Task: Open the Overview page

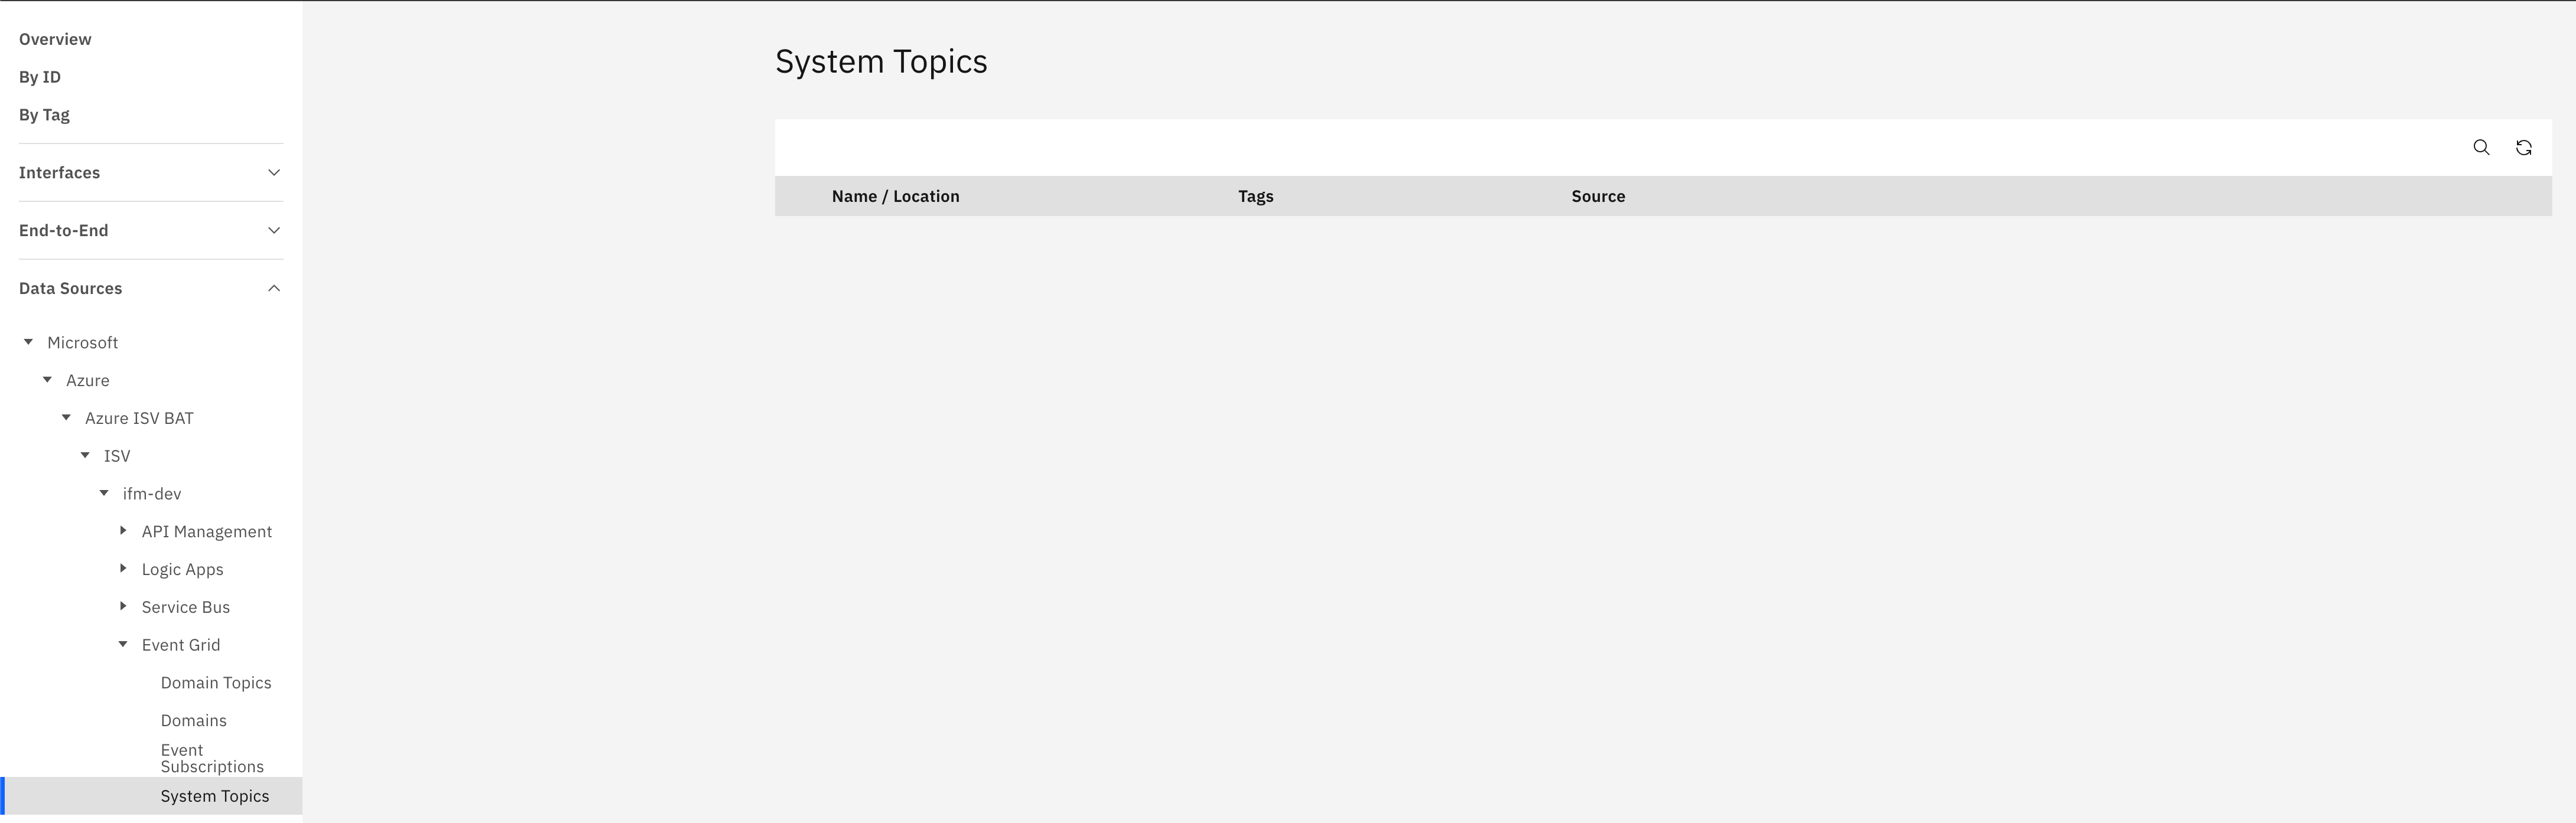Action: pos(55,39)
